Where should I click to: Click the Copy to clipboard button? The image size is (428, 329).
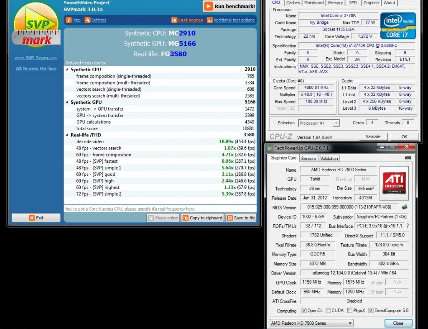click(x=202, y=218)
